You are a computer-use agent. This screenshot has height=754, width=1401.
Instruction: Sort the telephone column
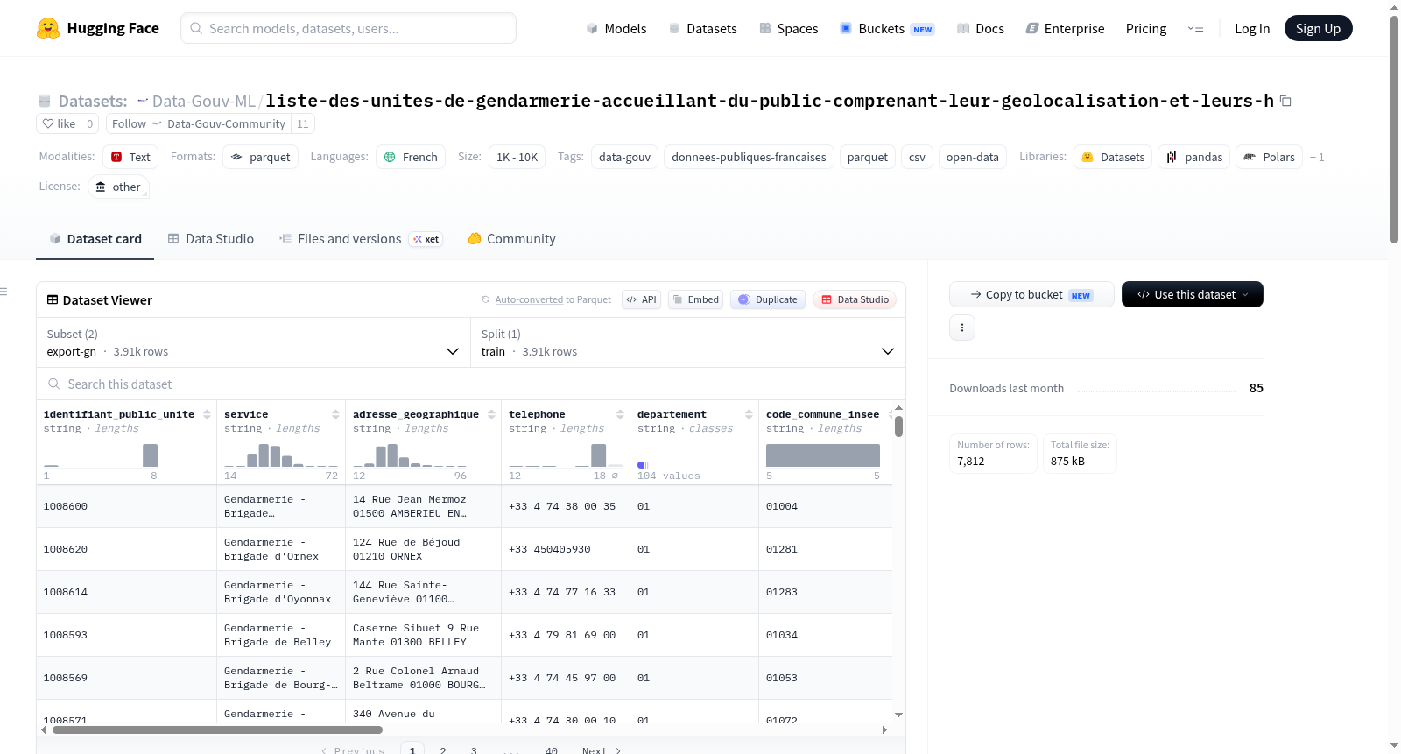point(620,414)
